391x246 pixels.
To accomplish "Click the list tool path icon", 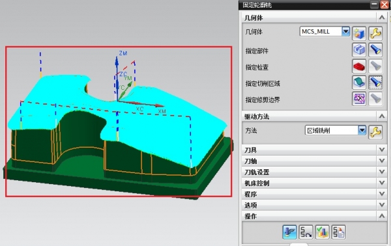I will (338, 232).
